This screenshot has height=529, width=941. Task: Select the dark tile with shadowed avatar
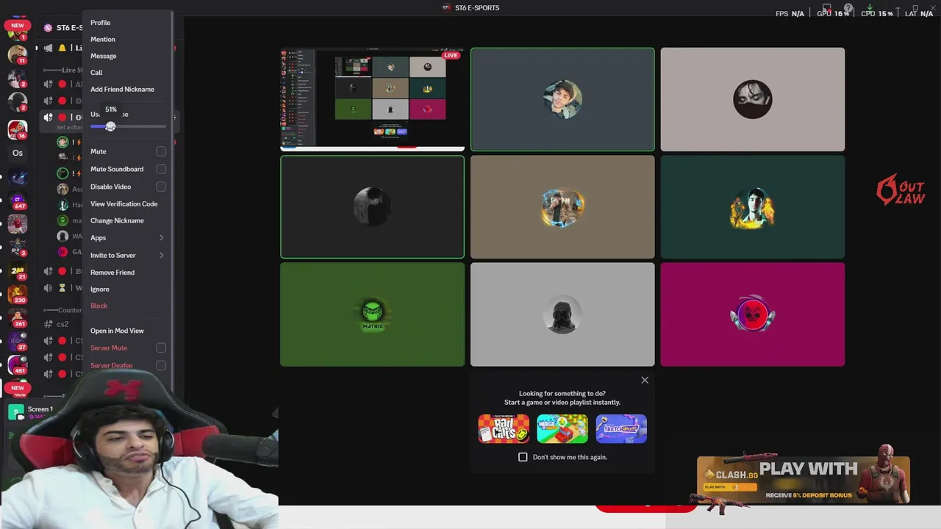(372, 207)
